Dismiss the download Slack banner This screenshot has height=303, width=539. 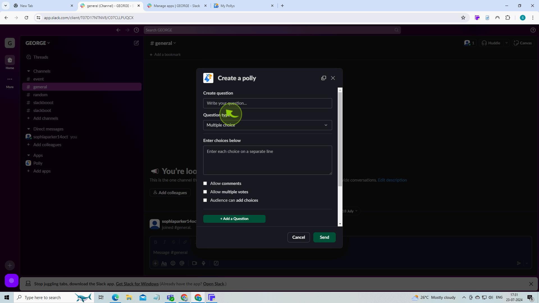[x=531, y=284]
